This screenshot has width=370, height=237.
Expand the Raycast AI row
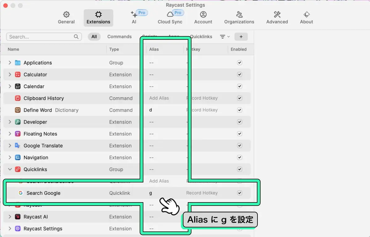(x=10, y=217)
